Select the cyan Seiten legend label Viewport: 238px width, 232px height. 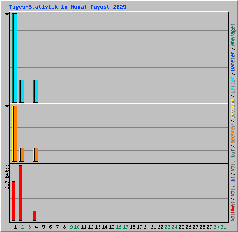233,85
